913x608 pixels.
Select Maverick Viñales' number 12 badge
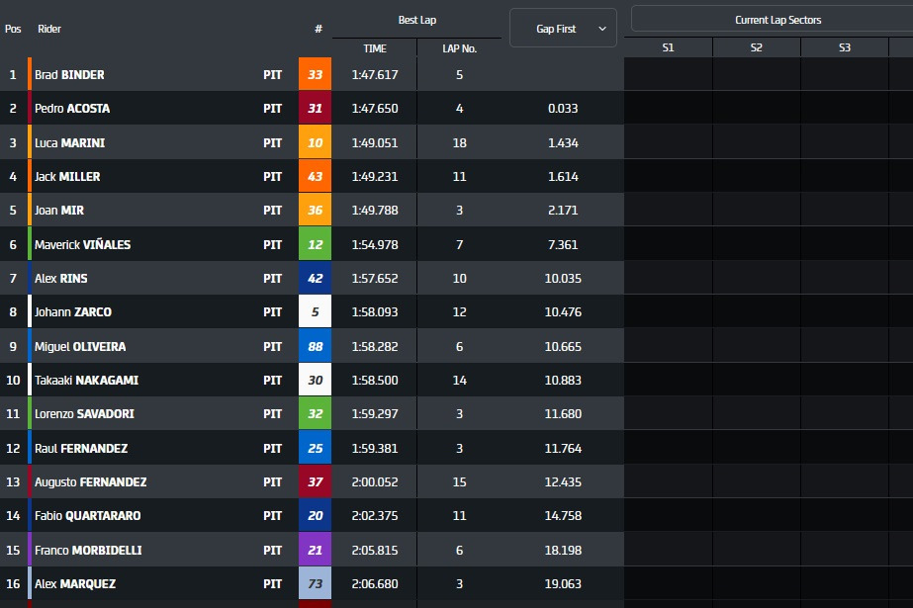(x=315, y=245)
